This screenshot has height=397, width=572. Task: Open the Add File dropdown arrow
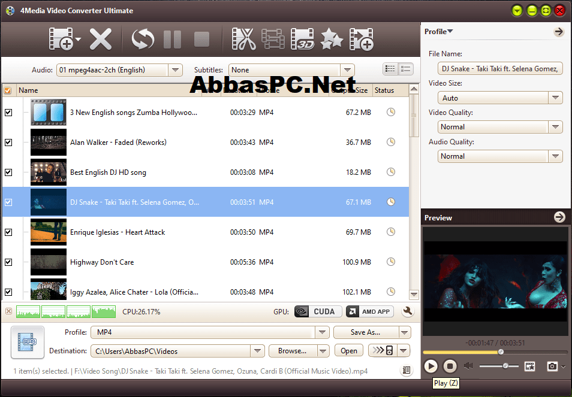click(78, 38)
